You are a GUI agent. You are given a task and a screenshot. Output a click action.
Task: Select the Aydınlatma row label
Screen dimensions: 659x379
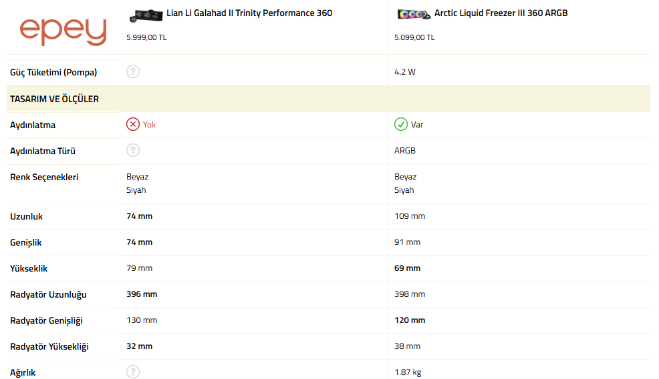tap(33, 125)
